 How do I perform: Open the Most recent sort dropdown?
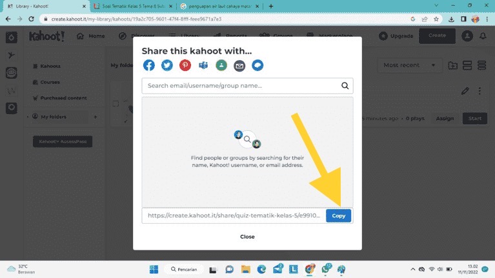(x=409, y=65)
